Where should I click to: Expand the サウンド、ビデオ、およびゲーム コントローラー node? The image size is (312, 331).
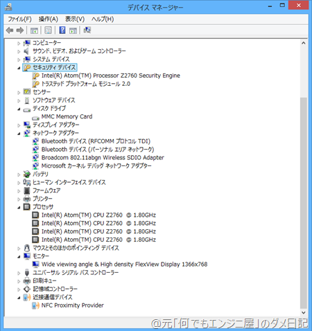[x=19, y=51]
